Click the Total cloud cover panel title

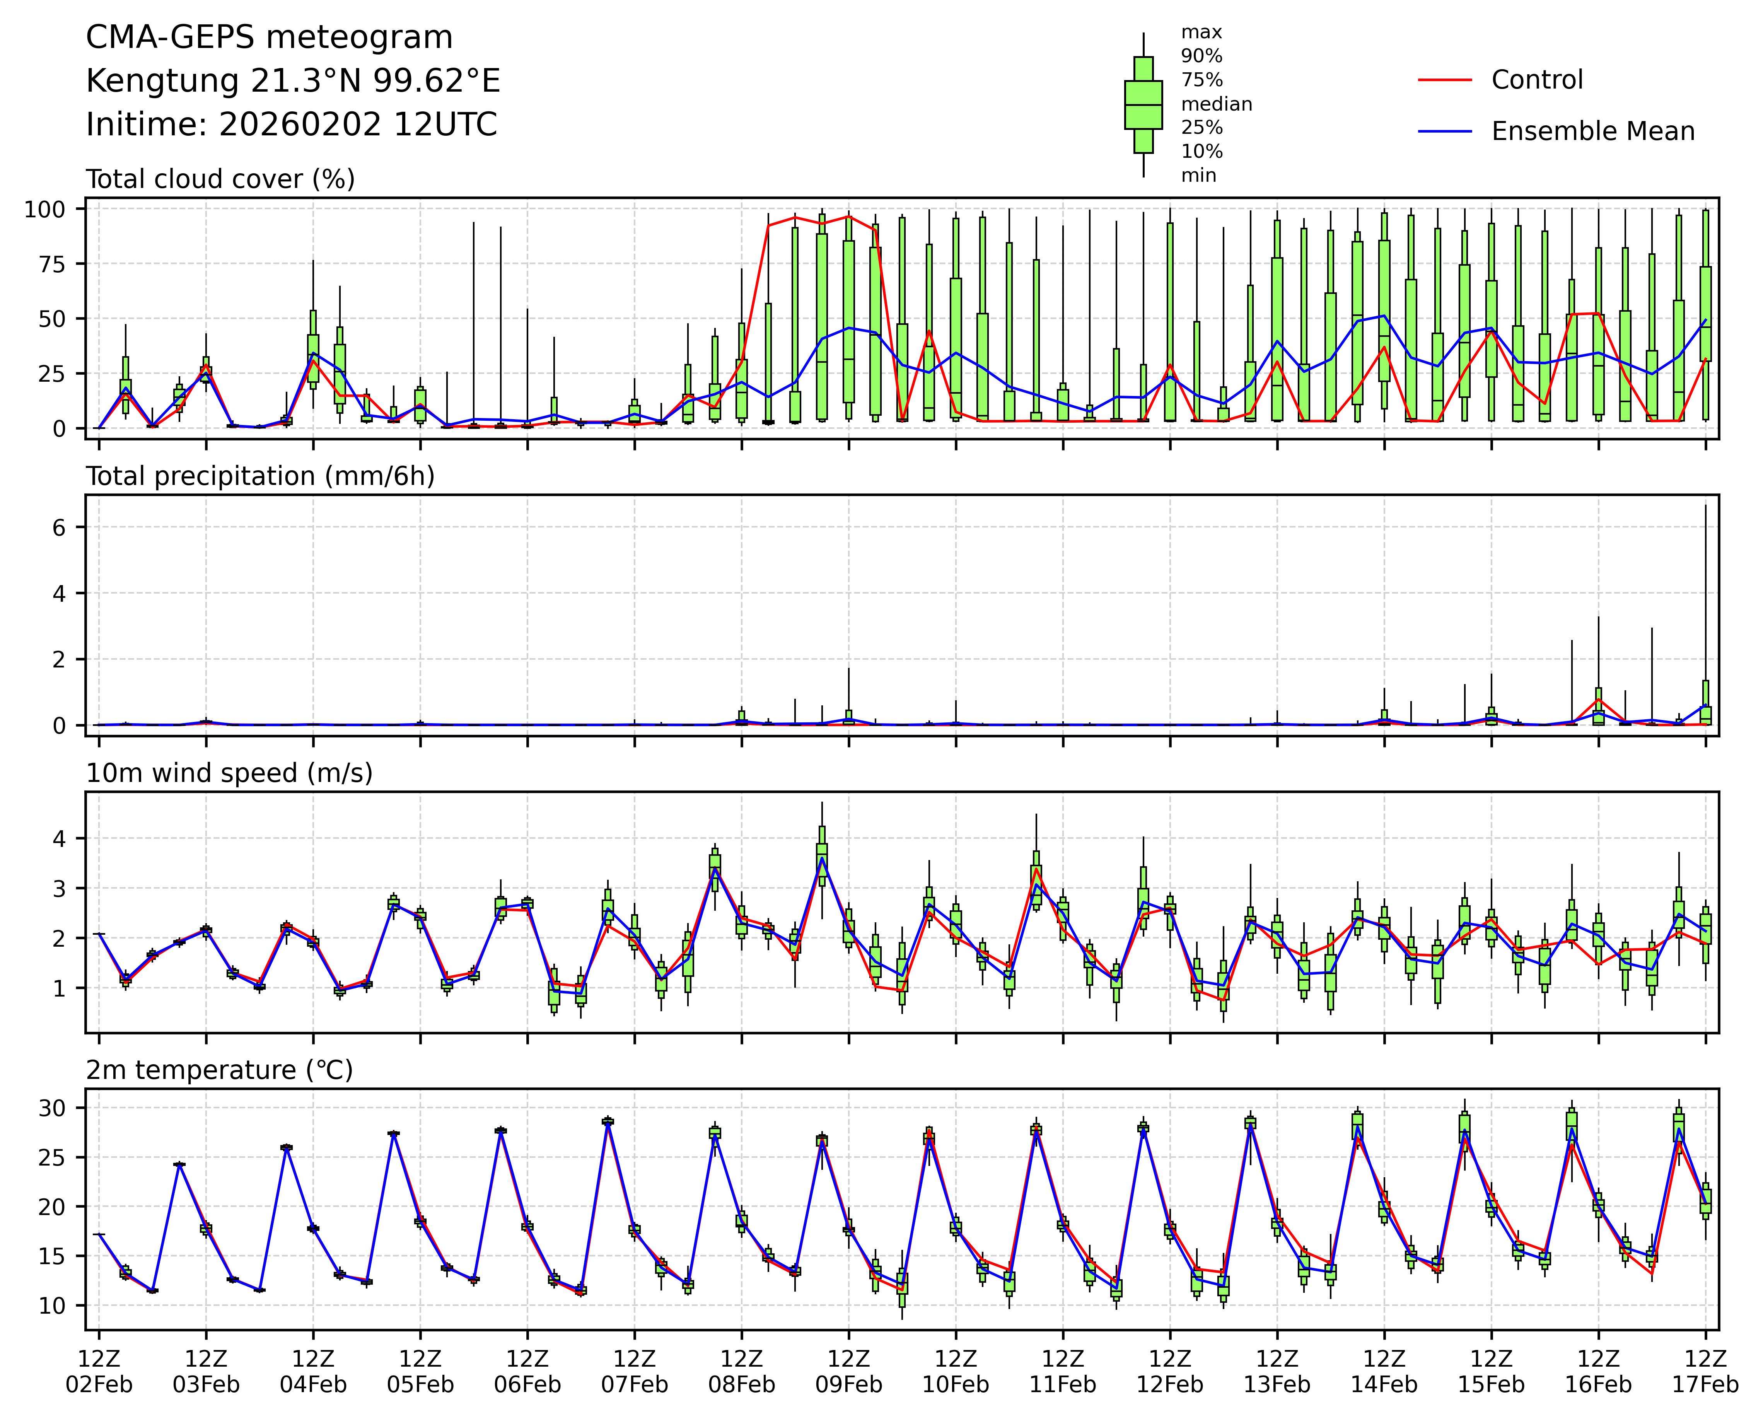220,179
